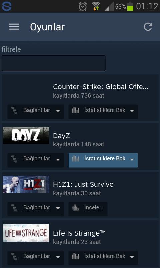Click the stats bars icon for Counter-Strike
160x268 pixels.
75,110
